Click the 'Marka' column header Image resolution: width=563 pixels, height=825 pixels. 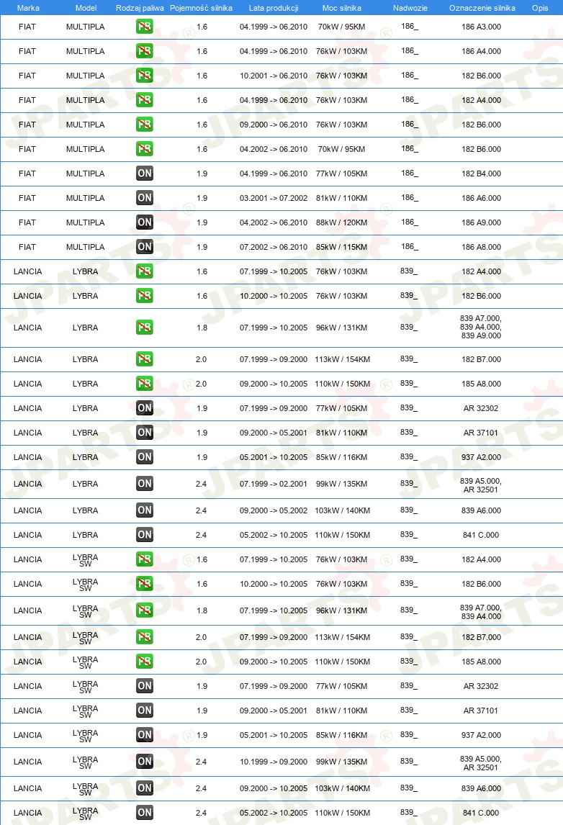click(28, 8)
